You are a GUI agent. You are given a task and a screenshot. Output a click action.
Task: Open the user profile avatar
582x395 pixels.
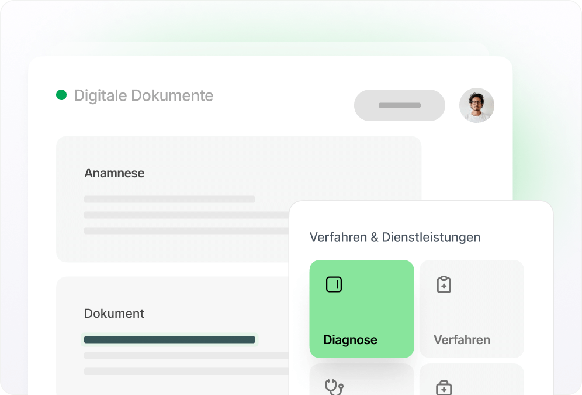[477, 105]
